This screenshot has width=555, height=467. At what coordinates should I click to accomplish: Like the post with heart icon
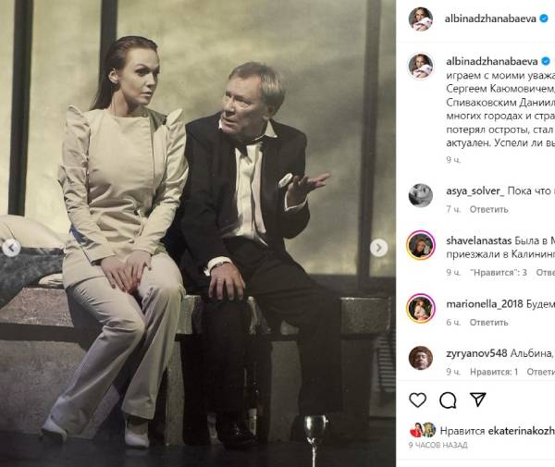[x=418, y=400]
